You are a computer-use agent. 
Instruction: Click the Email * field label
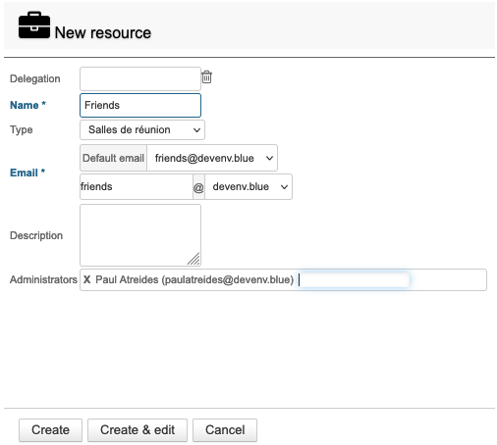28,173
